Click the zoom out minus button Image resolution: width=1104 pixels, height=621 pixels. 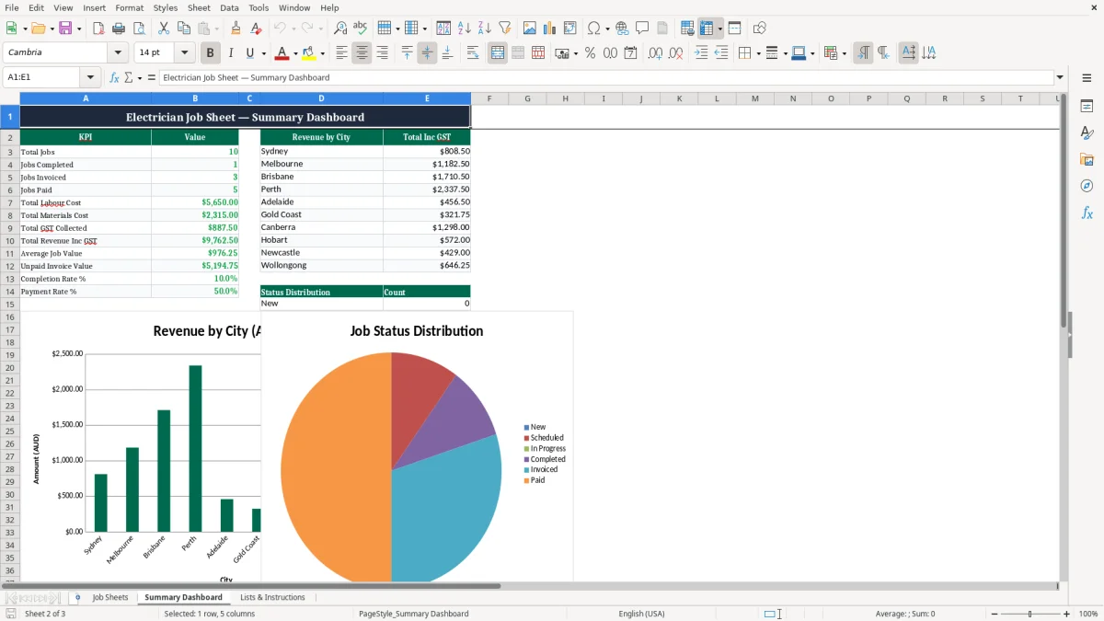(x=995, y=614)
